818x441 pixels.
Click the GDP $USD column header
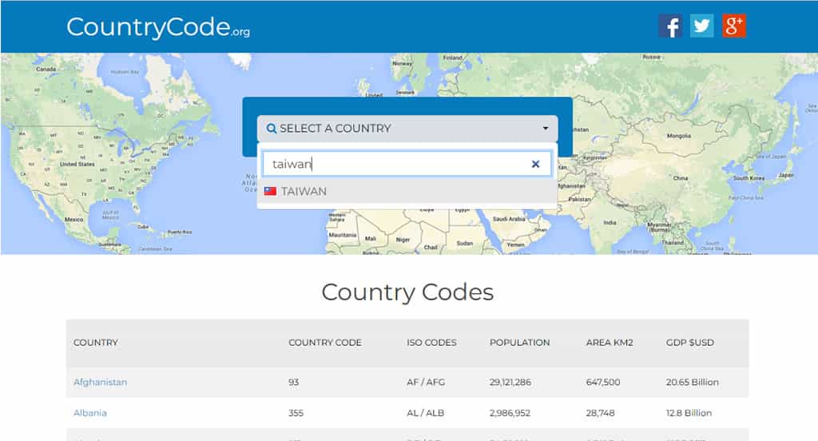[x=689, y=343]
